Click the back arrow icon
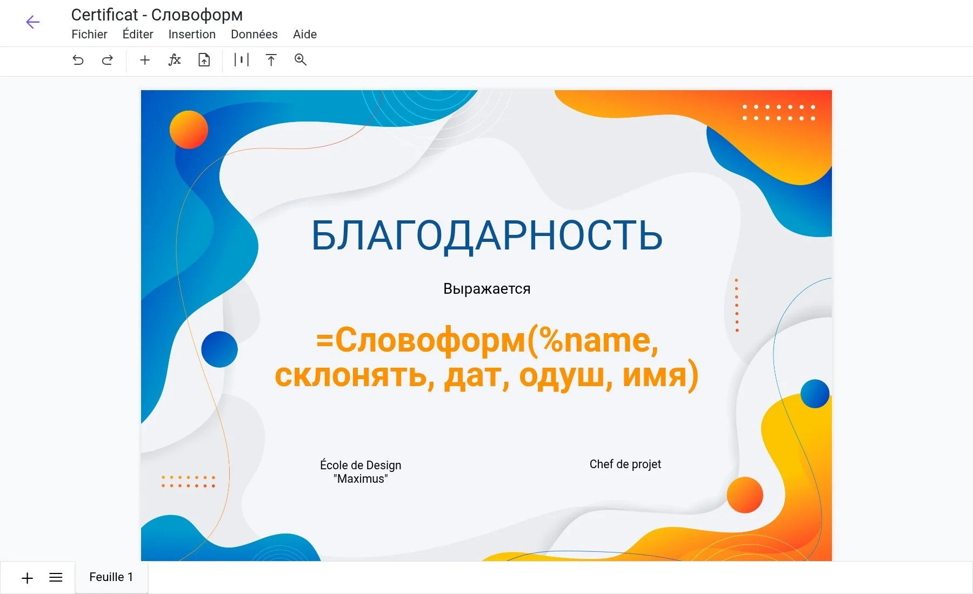This screenshot has height=594, width=973. click(33, 22)
